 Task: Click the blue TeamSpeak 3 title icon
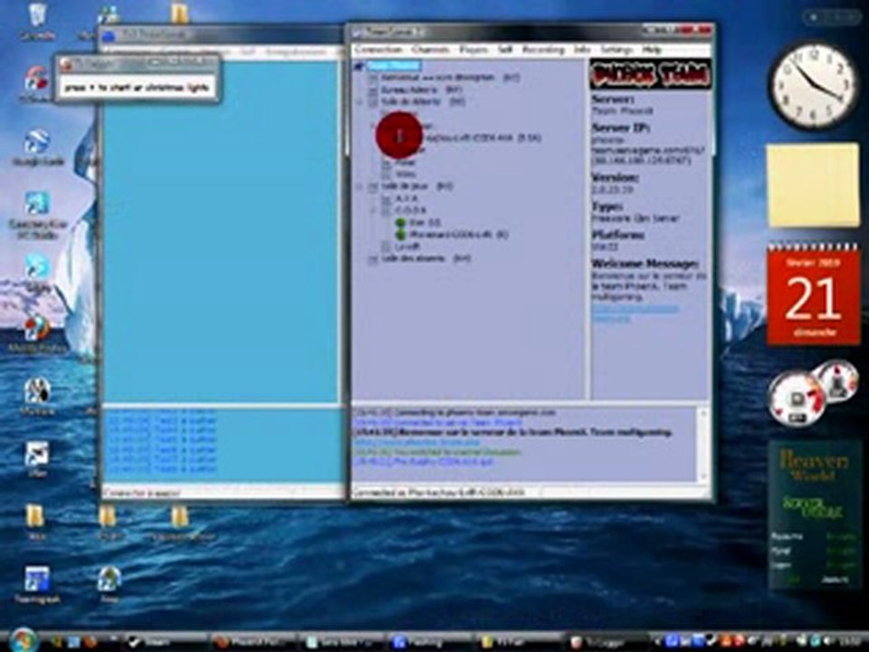tap(110, 36)
